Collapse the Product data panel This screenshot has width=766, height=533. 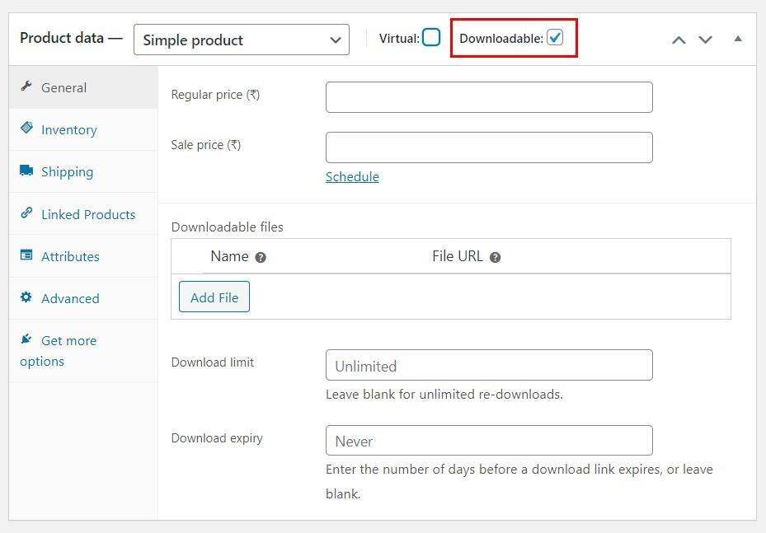point(737,39)
